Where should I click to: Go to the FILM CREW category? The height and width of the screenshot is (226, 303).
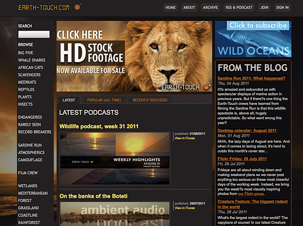pyautogui.click(x=28, y=173)
